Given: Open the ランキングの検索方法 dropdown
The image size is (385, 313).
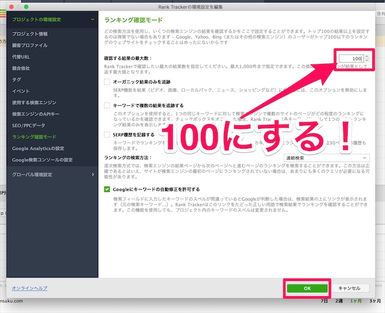Looking at the screenshot, I should click(326, 158).
